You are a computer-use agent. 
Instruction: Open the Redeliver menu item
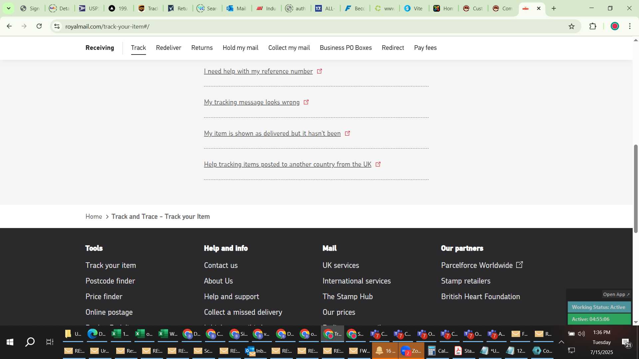point(168,48)
